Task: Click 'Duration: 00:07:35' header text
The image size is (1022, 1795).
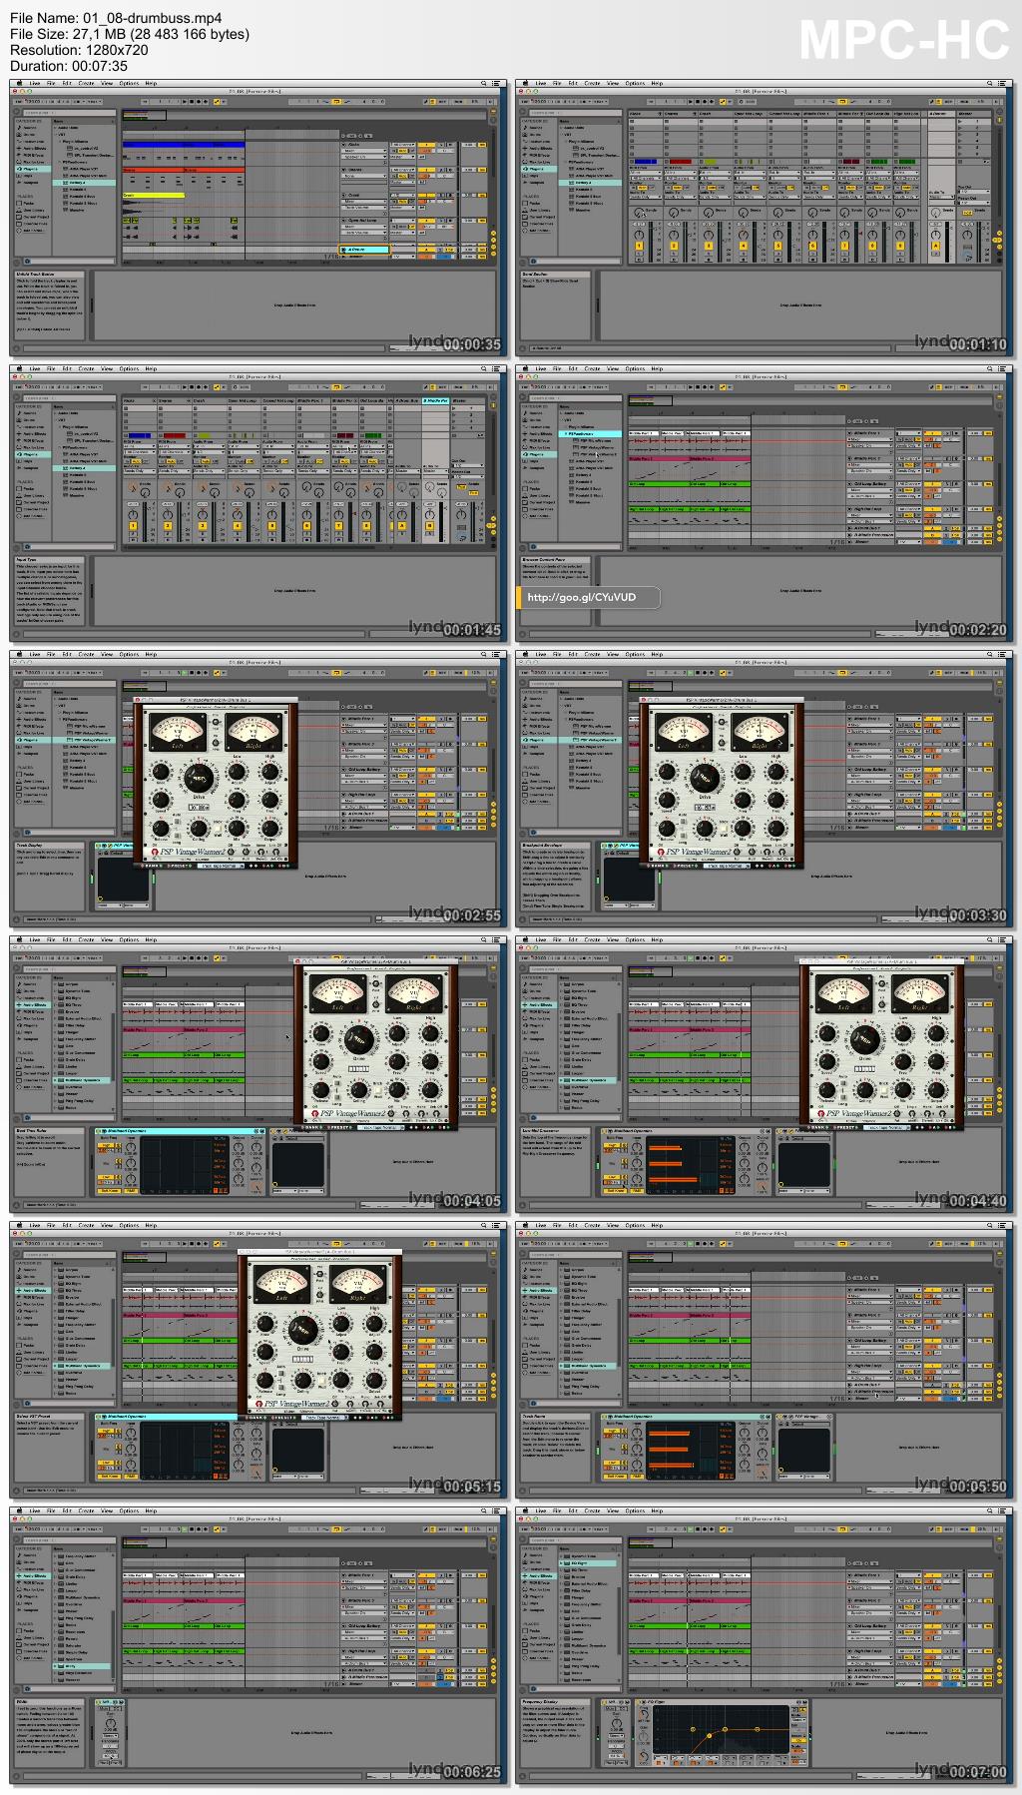Action: pyautogui.click(x=69, y=66)
